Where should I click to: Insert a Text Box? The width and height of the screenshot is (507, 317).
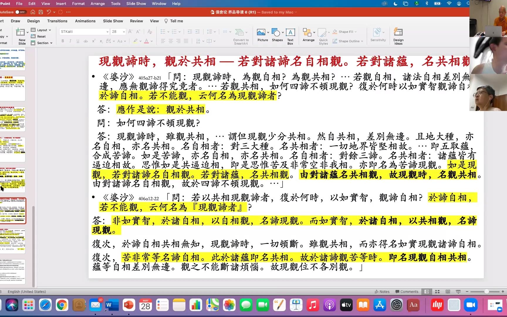tap(290, 36)
